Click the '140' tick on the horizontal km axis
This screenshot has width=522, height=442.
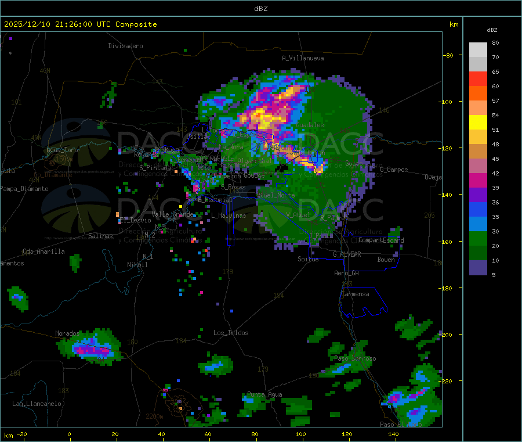(393, 434)
